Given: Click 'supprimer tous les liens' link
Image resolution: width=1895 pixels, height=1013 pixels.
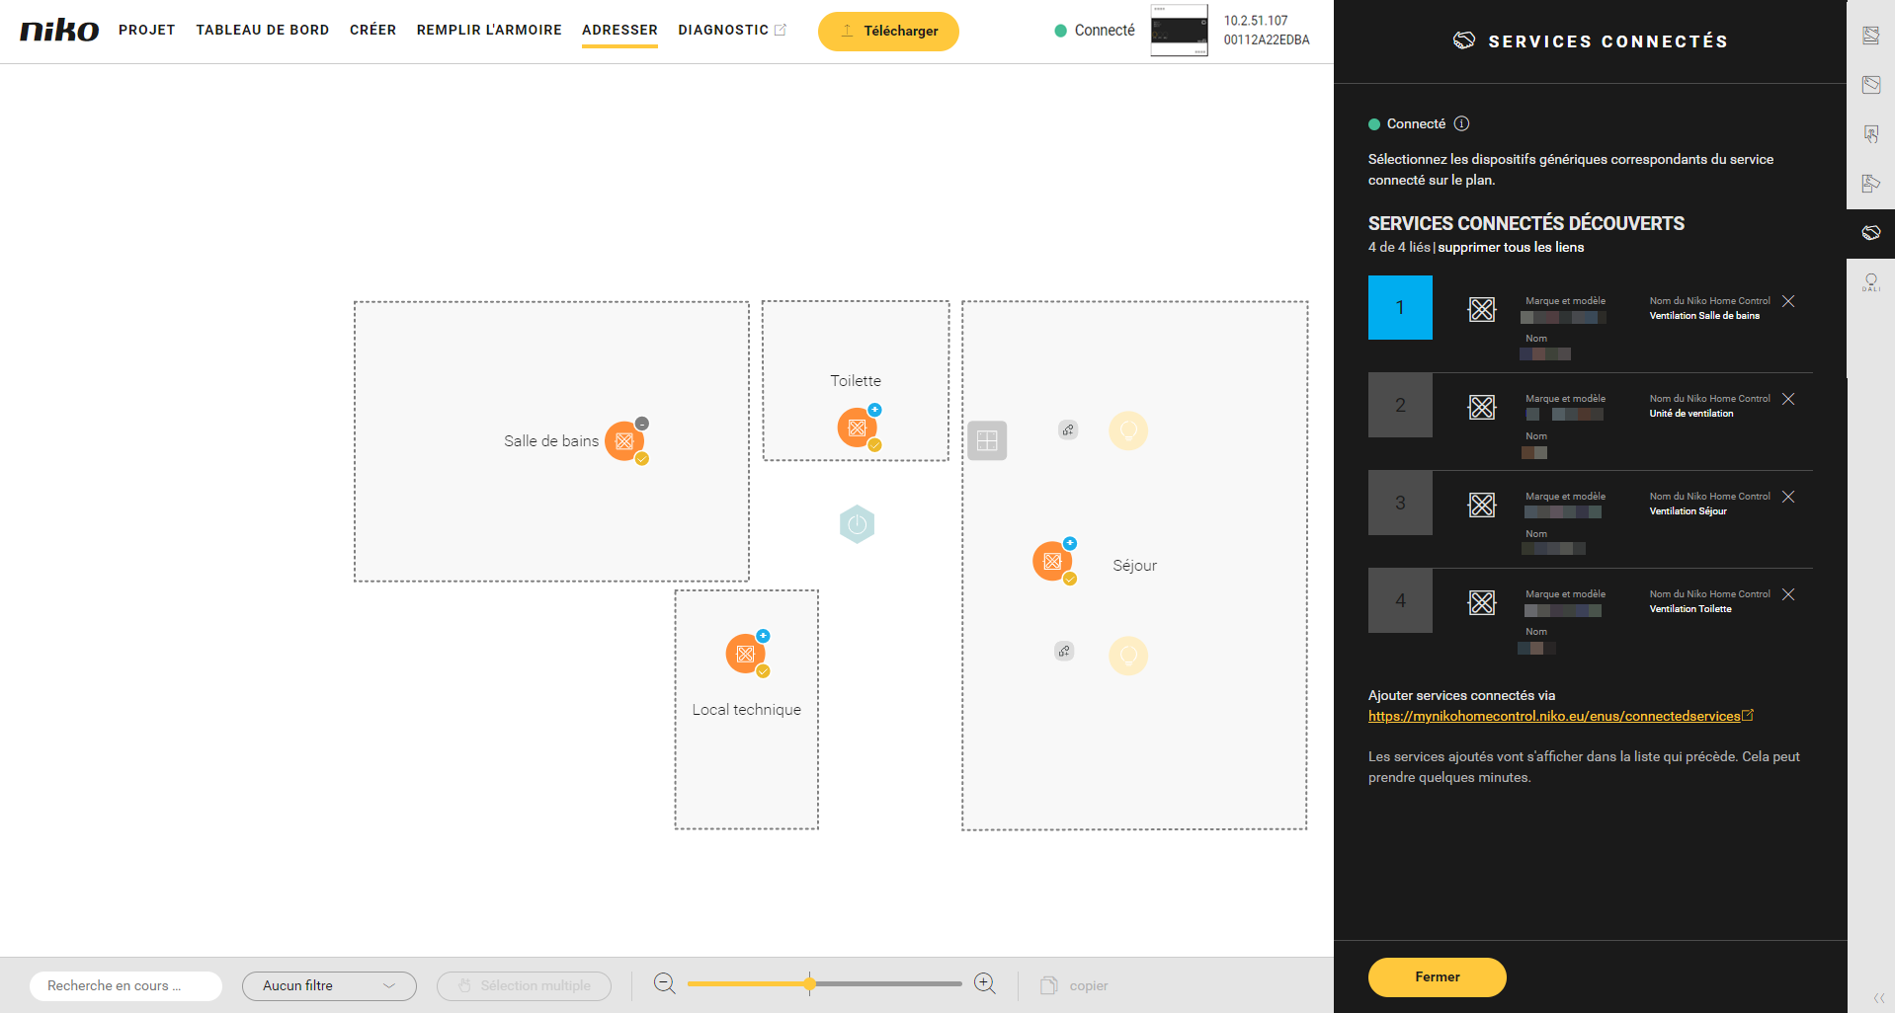Looking at the screenshot, I should pyautogui.click(x=1511, y=247).
